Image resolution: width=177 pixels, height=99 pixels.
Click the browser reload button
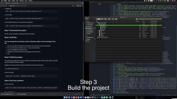point(6,6)
